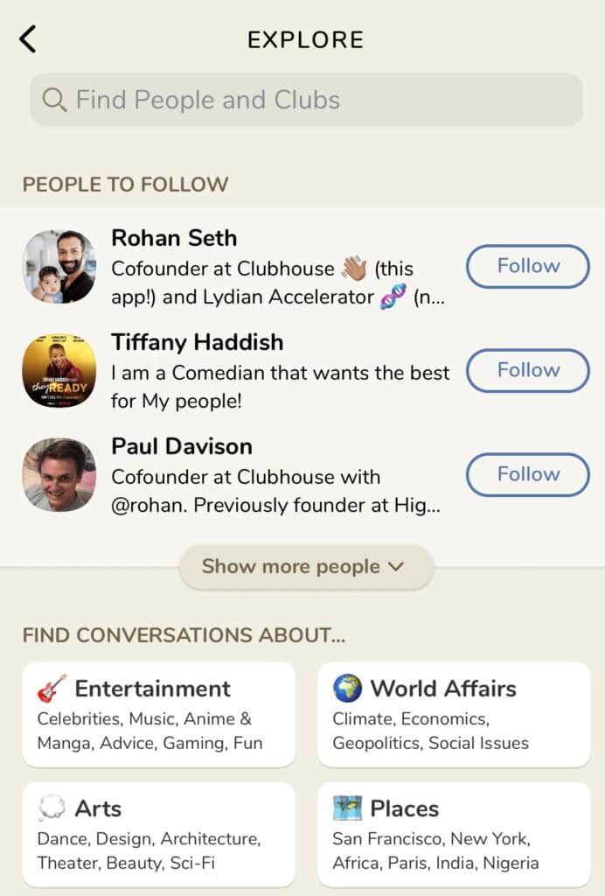Open Tiffany Haddish's profile photo
Viewport: 605px width, 896px height.
[59, 370]
